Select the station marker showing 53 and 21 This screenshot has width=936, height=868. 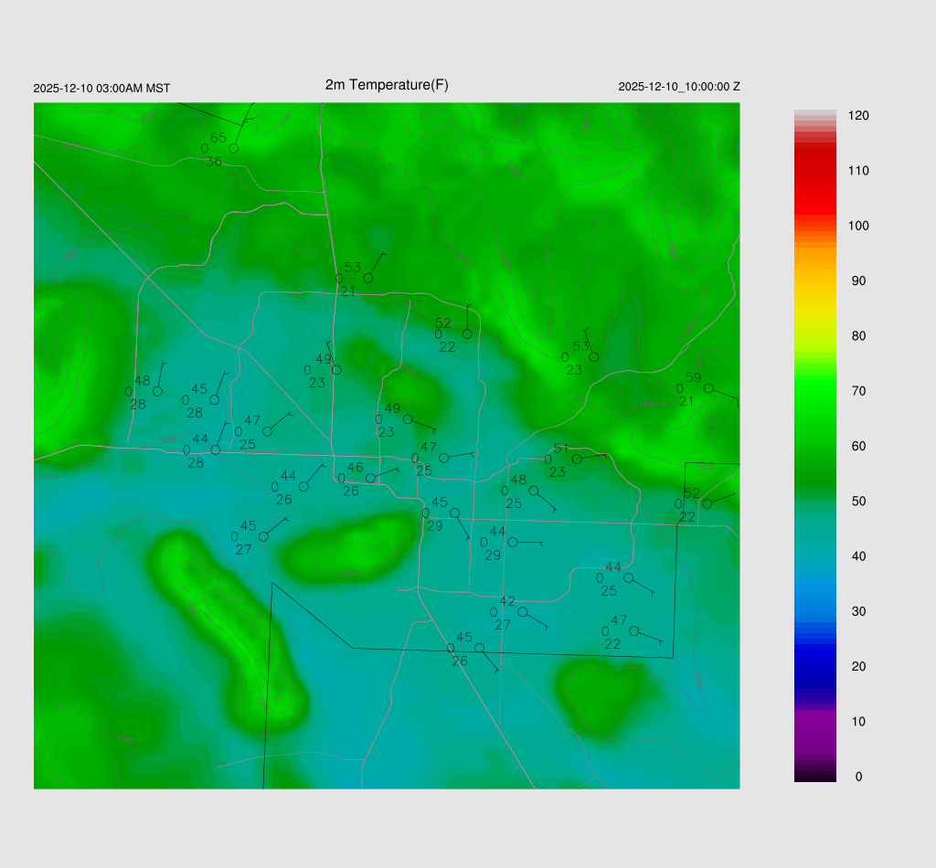click(368, 278)
